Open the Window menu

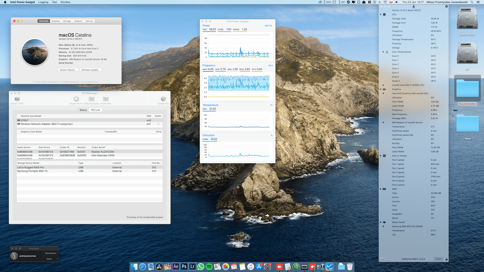pyautogui.click(x=65, y=2)
